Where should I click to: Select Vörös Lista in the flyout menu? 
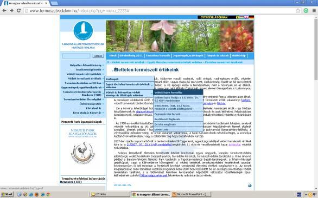tap(178, 129)
